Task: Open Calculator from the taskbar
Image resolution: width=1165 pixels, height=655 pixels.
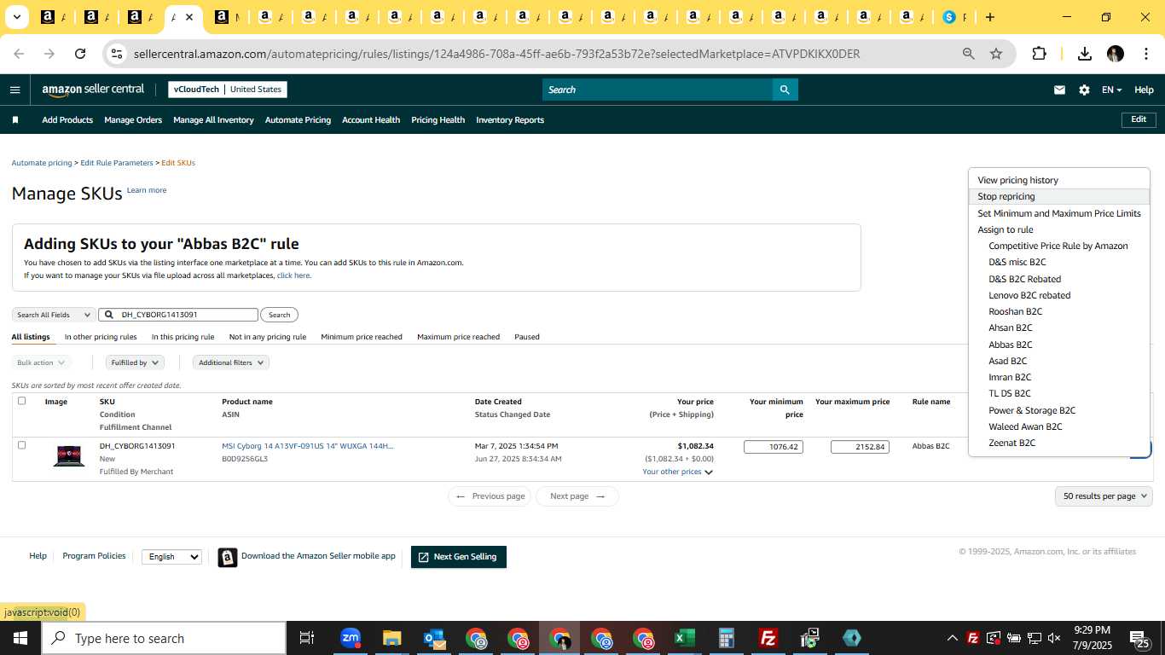Action: [727, 638]
